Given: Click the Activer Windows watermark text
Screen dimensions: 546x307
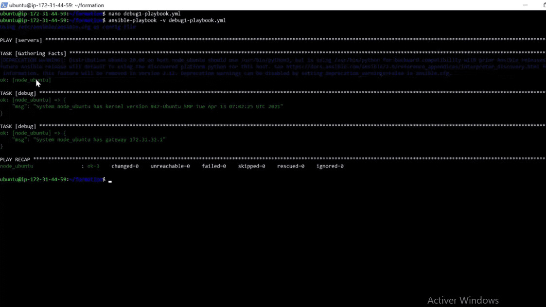Looking at the screenshot, I should pos(462,300).
